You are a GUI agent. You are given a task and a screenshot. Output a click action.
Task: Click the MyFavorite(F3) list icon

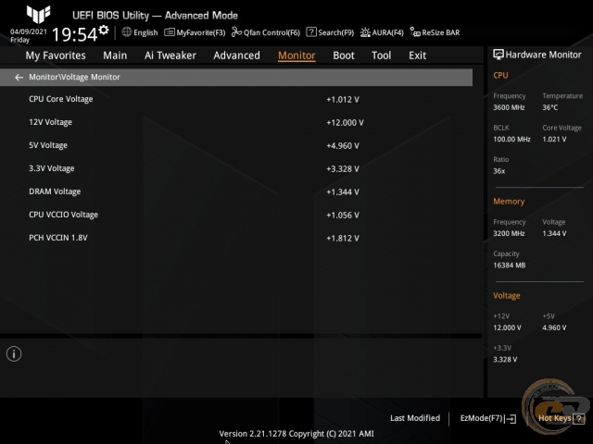[170, 32]
